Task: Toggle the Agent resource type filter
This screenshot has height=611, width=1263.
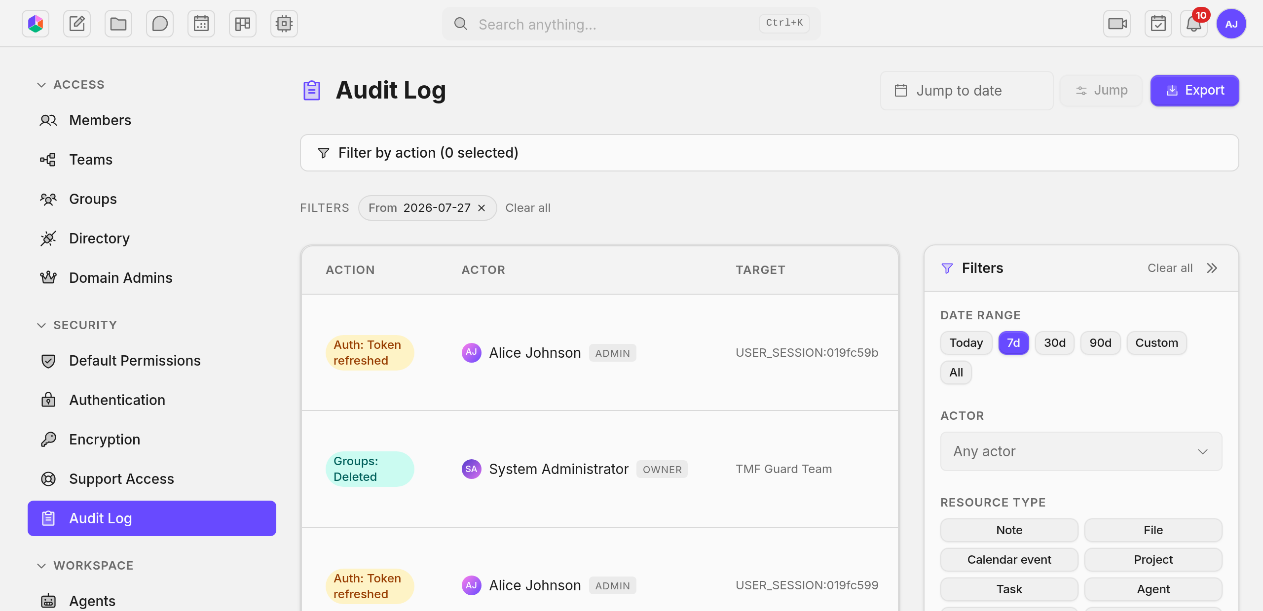Action: click(x=1153, y=589)
